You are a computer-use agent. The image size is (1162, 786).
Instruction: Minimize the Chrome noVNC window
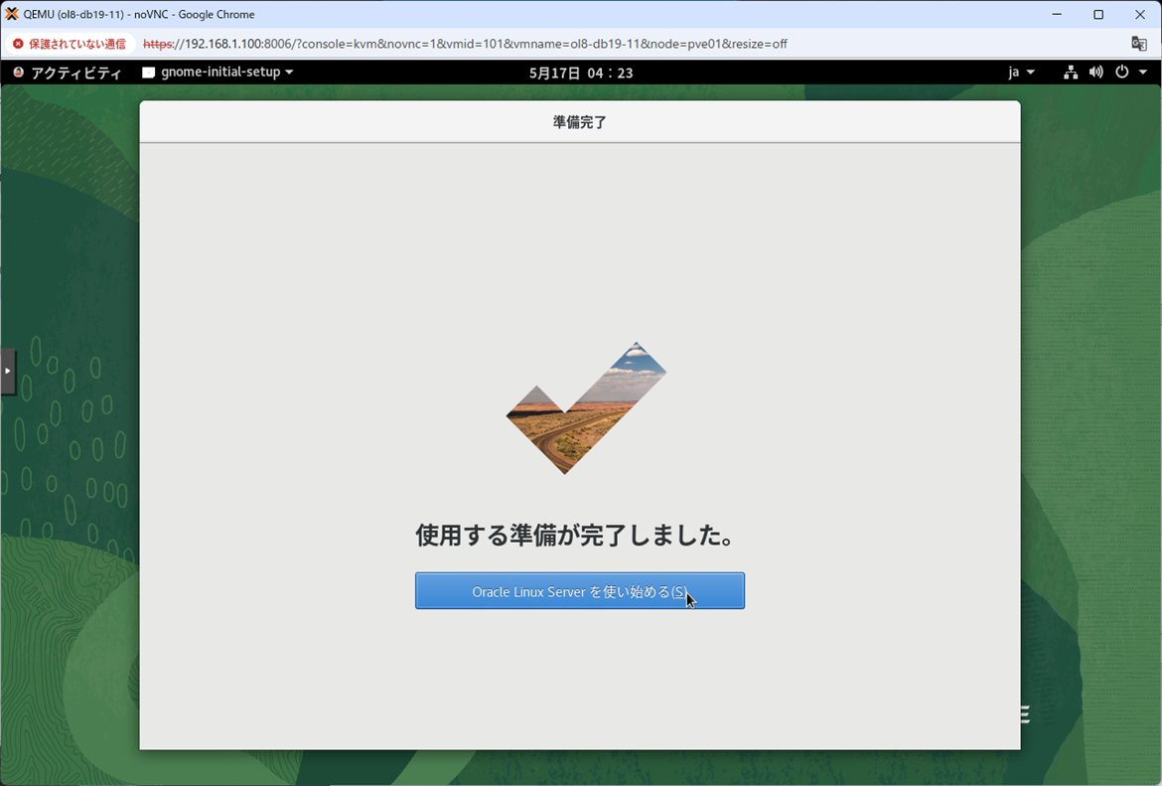coord(1057,14)
